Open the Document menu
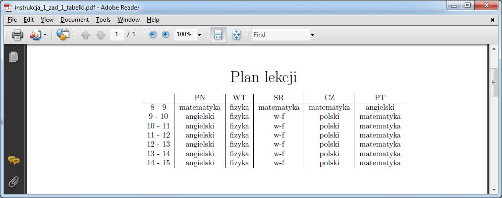 pos(75,20)
